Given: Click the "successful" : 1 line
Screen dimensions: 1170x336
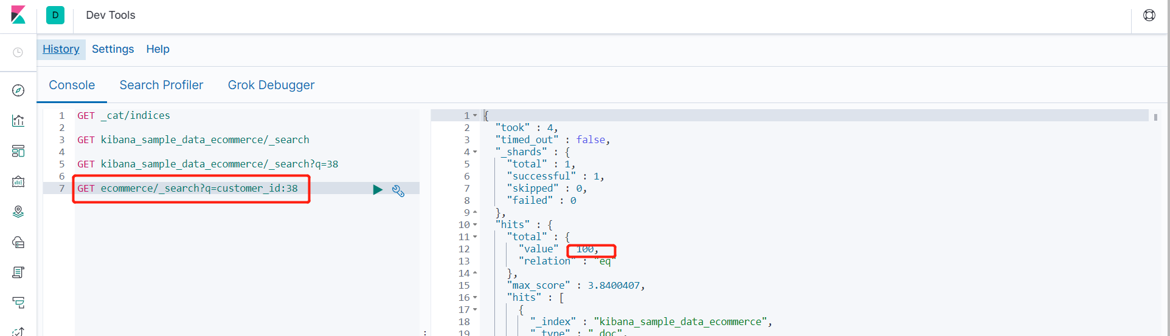Looking at the screenshot, I should point(555,176).
